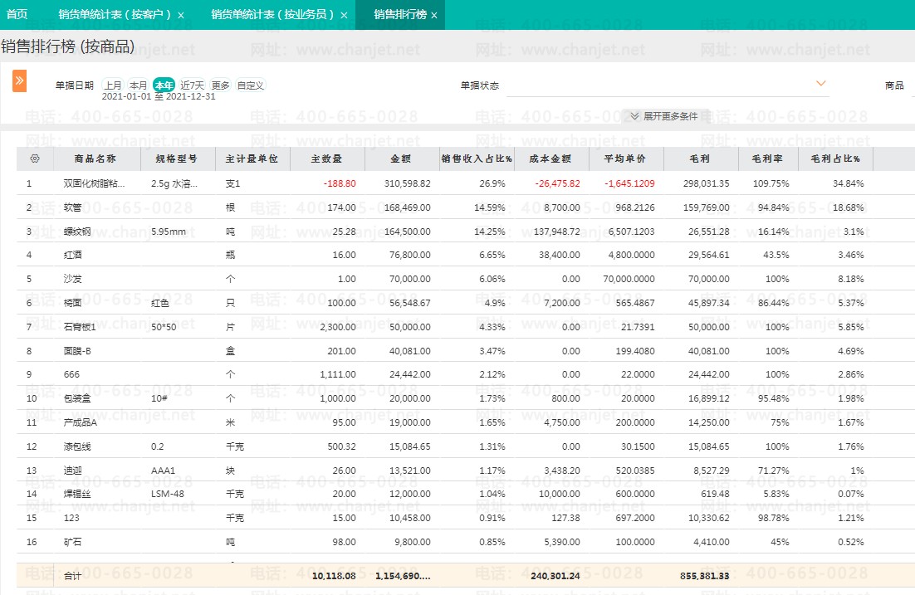Open the 更多 date options
Viewport: 915px width, 595px height.
tap(220, 85)
